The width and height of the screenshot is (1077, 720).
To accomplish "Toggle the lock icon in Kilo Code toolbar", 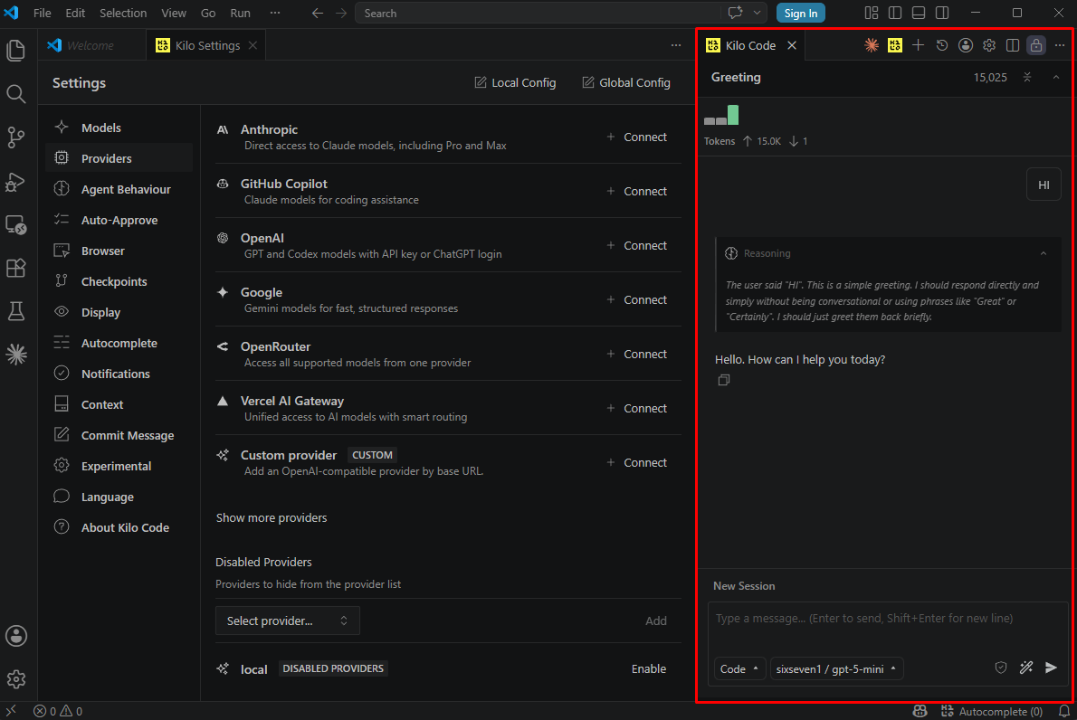I will click(1035, 45).
